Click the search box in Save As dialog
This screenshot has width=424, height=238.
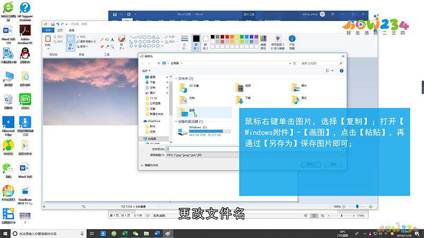[x=321, y=63]
